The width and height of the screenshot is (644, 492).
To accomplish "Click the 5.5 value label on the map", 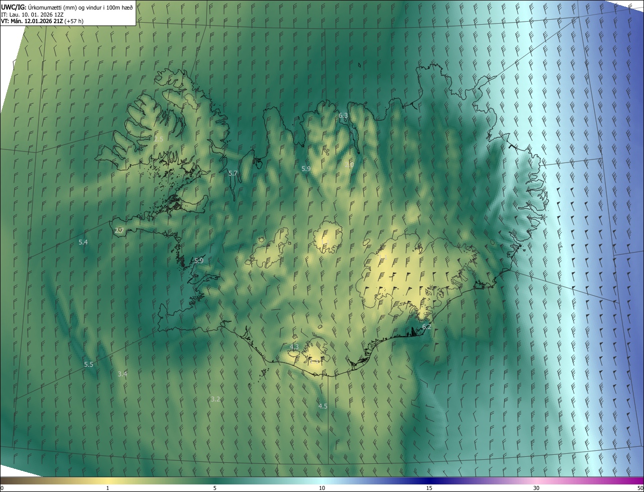I will click(x=89, y=364).
